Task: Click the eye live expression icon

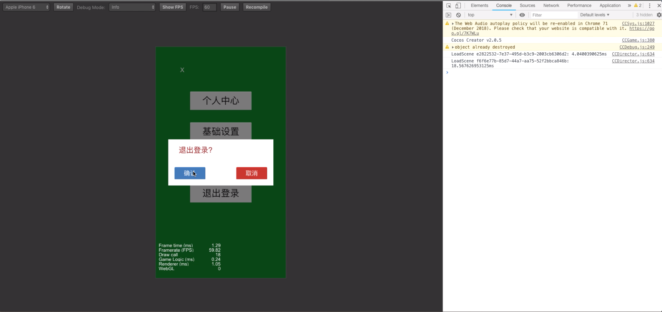Action: pos(522,15)
